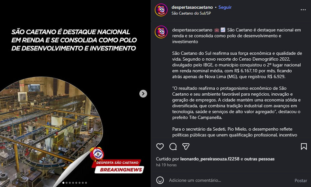Open the São Caetano do Sul/SP location
Viewport: 311px width, 187px height.
point(191,13)
